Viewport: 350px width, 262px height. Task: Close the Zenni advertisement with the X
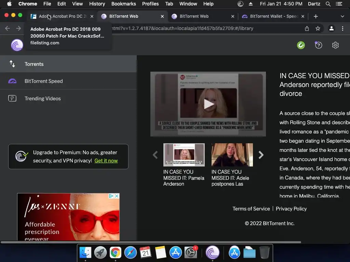tap(117, 196)
